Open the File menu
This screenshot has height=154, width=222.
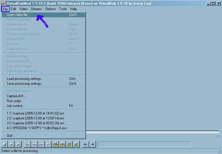pos(5,9)
